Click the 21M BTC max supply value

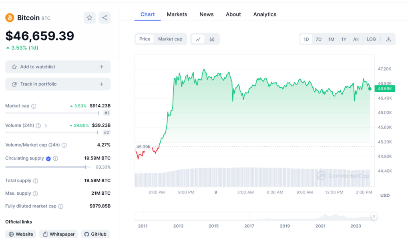(101, 193)
